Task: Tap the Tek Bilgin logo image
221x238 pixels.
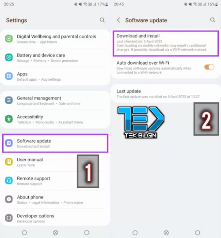Action: (141, 122)
